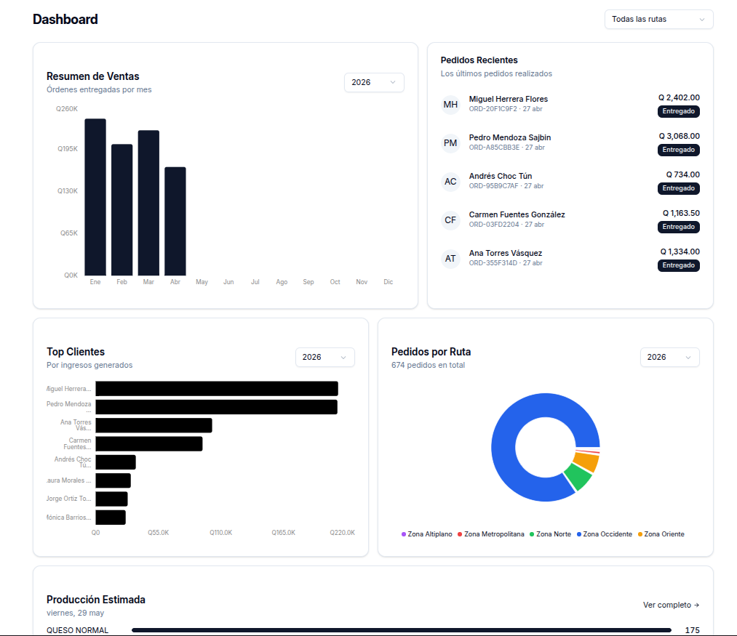Click the name Miguel Herrera Flores
The height and width of the screenshot is (636, 737).
(x=508, y=99)
